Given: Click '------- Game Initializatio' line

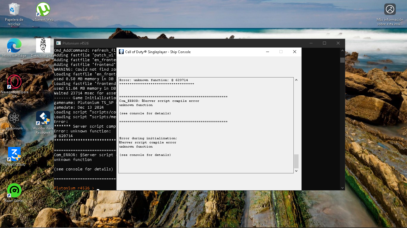Looking at the screenshot, I should pos(85,98).
